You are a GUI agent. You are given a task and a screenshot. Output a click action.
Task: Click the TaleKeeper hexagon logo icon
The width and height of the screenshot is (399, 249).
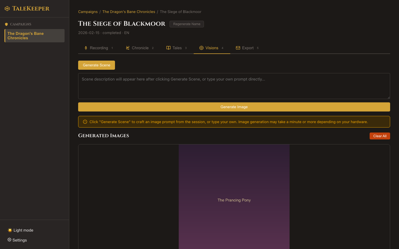[x=7, y=8]
